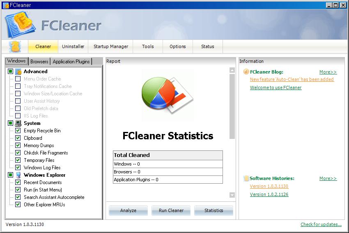Click the 'Version 1.0.3.1130' status bar text
Viewport: 349px width, 233px height.
click(25, 224)
